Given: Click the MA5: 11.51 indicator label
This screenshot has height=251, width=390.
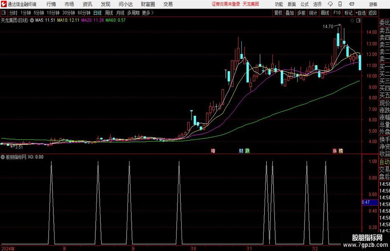Looking at the screenshot, I should pyautogui.click(x=45, y=20).
